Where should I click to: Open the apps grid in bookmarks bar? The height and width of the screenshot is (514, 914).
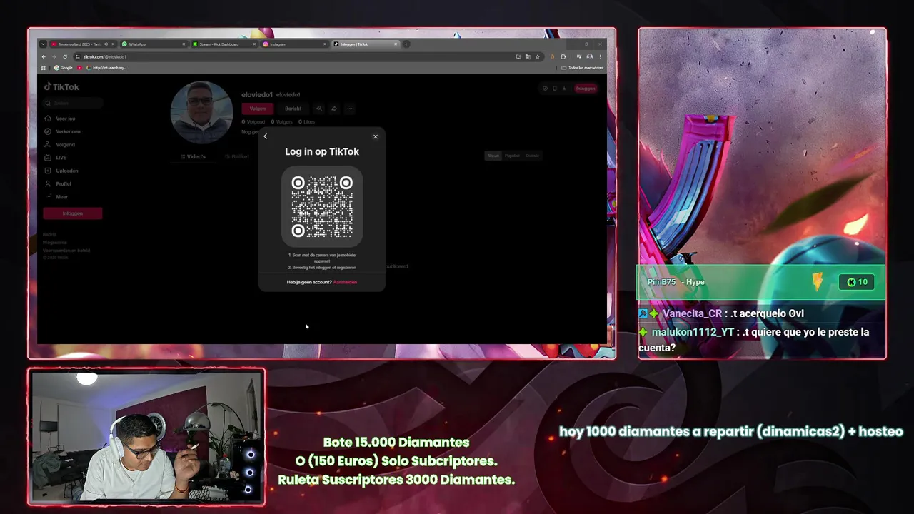coord(44,68)
